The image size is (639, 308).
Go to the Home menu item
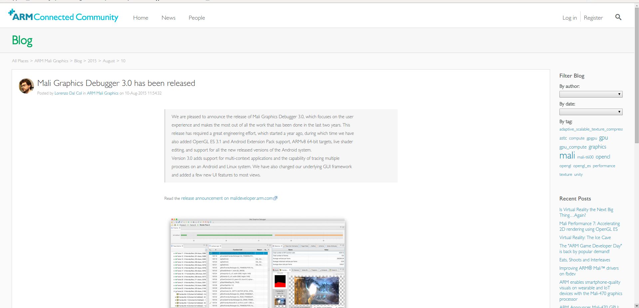pos(141,18)
